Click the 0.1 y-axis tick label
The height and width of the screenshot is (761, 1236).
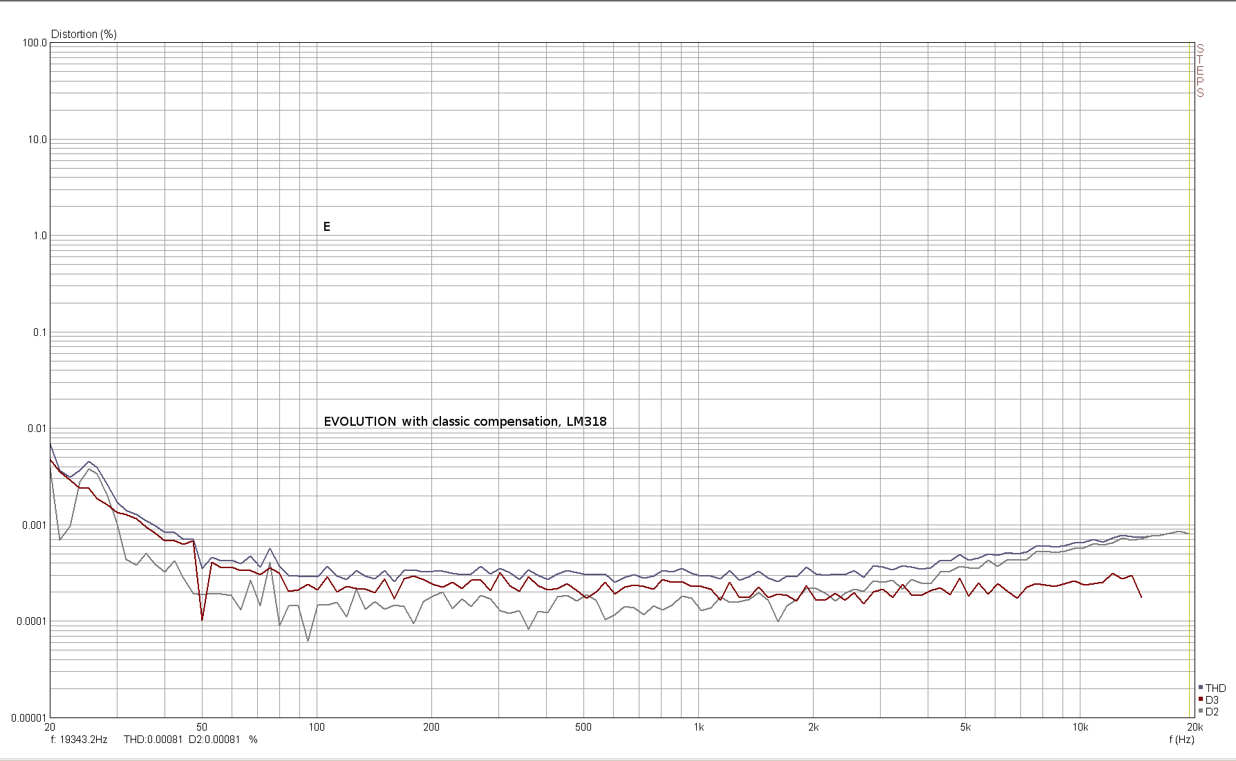click(x=40, y=332)
